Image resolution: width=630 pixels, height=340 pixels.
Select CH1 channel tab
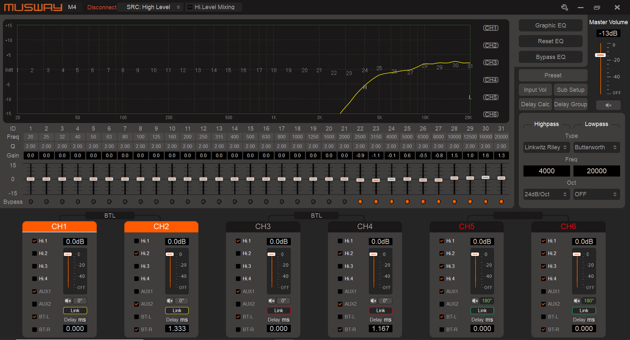point(59,227)
